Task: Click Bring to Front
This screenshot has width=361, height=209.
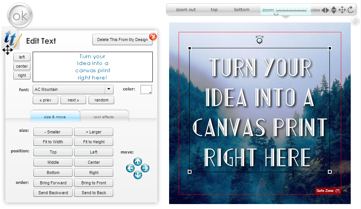Action: pyautogui.click(x=94, y=183)
